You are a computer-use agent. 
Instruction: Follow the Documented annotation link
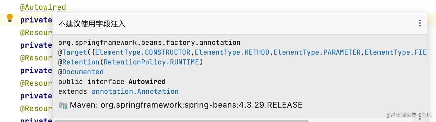(83, 72)
